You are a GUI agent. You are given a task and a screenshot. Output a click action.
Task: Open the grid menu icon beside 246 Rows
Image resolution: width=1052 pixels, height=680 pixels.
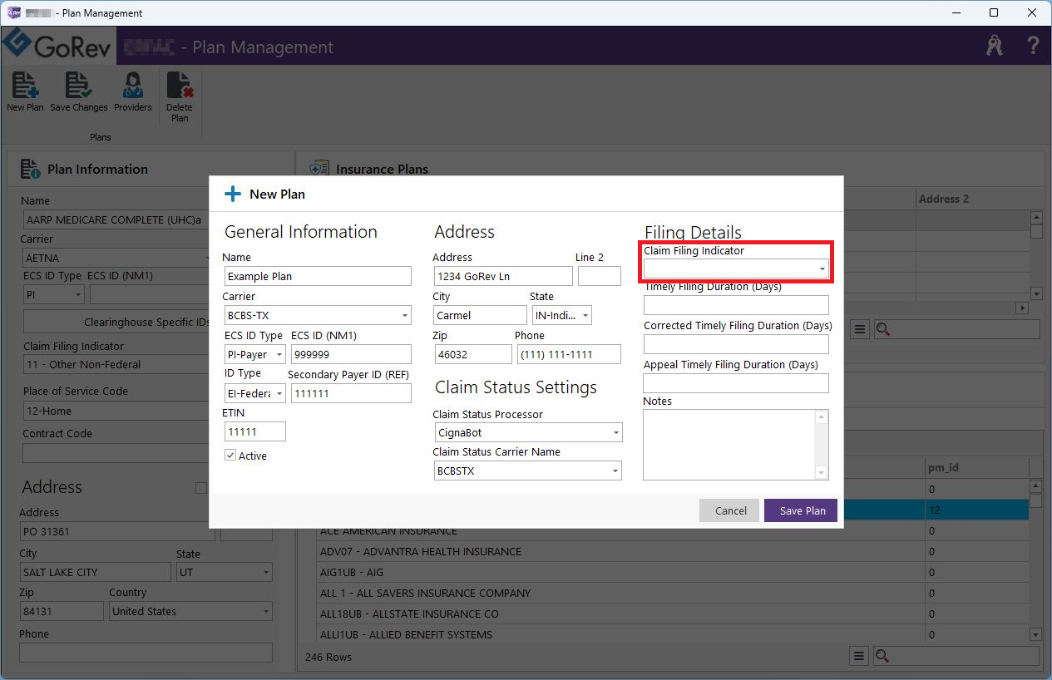(860, 656)
